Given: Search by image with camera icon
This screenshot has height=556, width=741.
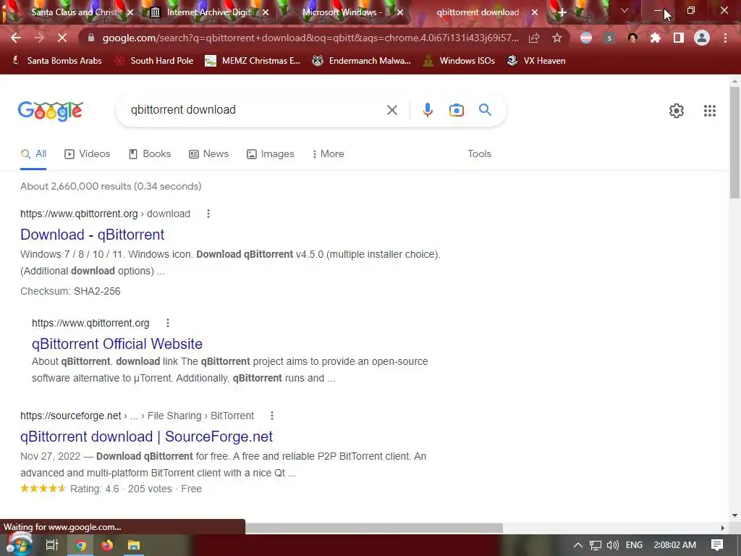Looking at the screenshot, I should pos(456,110).
